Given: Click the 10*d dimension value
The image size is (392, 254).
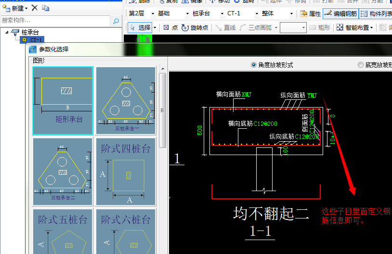Looking at the screenshot, I should tap(332, 138).
